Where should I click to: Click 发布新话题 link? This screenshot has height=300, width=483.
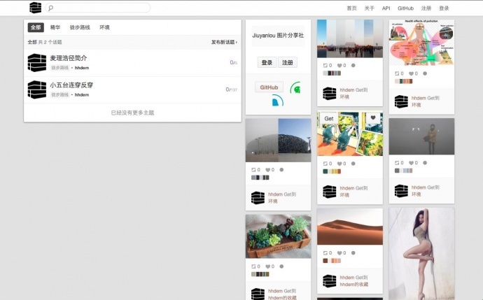tap(224, 42)
